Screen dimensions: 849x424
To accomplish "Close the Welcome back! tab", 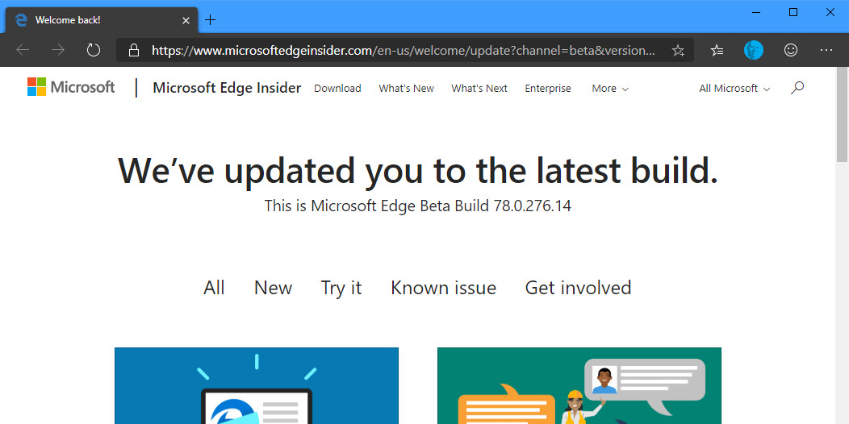I will coord(186,20).
